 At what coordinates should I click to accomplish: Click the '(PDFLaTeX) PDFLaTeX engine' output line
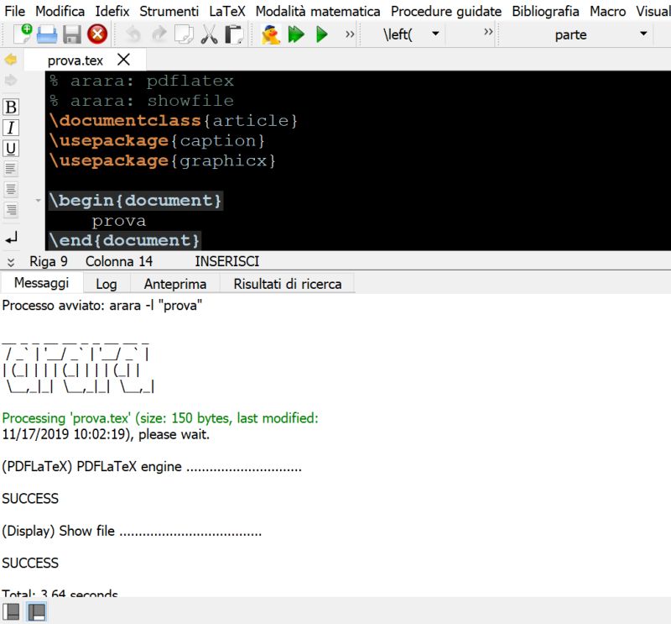(x=152, y=466)
